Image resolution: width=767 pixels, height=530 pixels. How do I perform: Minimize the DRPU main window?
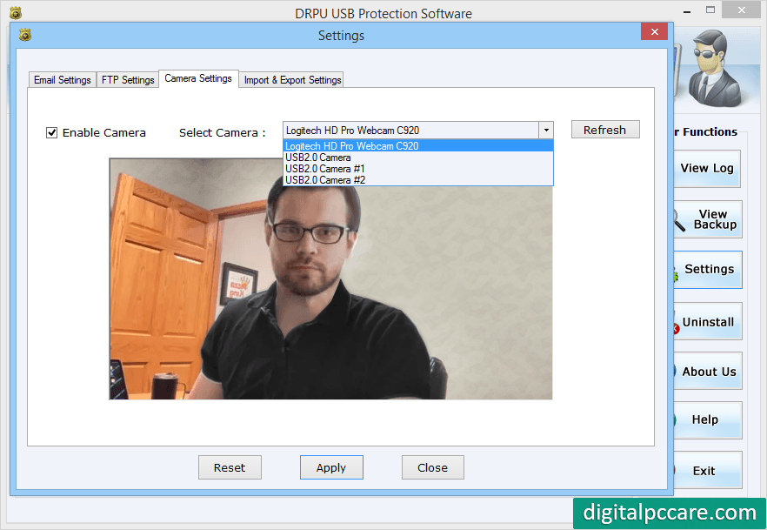click(x=687, y=10)
